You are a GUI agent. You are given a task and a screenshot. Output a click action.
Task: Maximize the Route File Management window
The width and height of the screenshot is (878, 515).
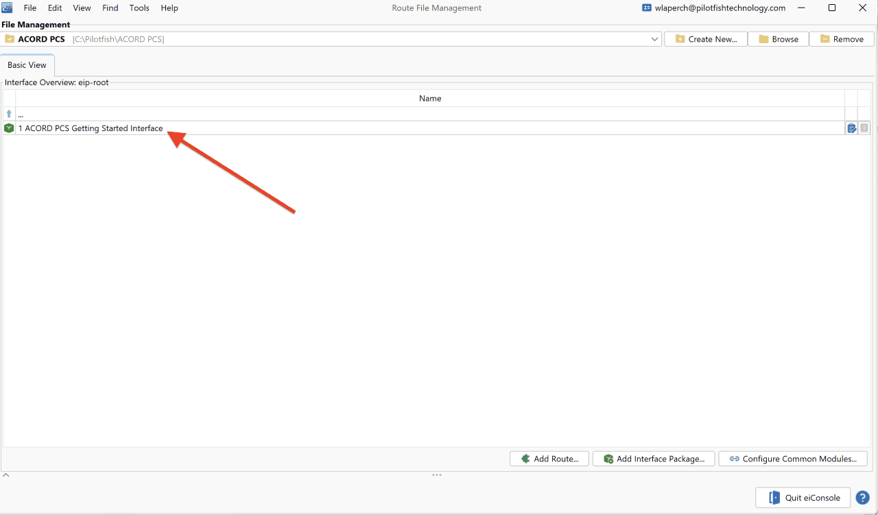click(832, 8)
